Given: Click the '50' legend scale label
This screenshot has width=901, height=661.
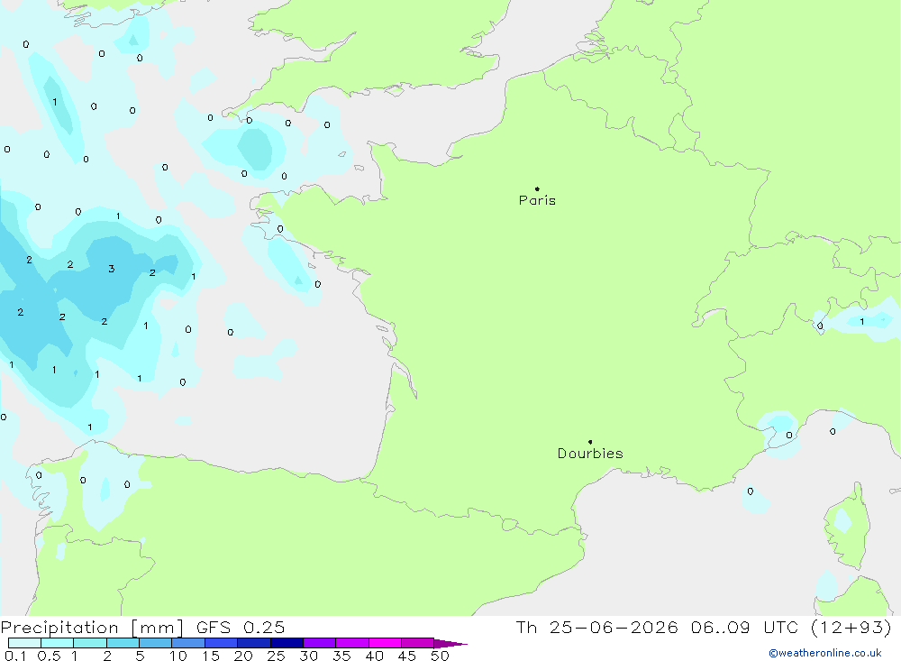Looking at the screenshot, I should coord(440,656).
